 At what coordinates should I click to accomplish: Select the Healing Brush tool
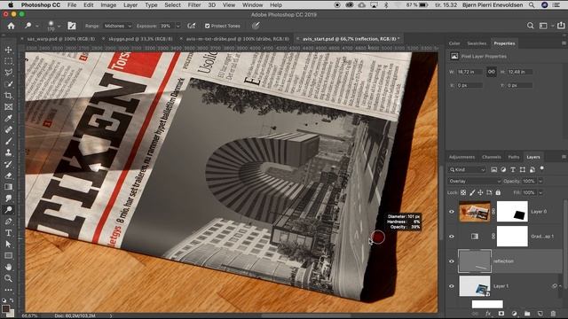[x=8, y=130]
